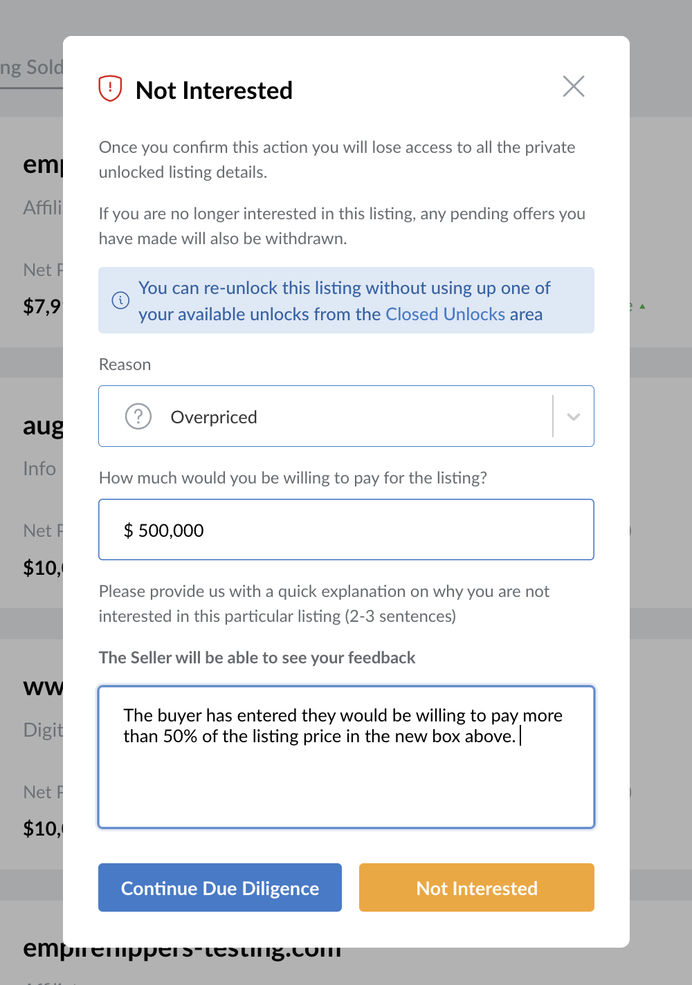Open the Closed Unlocks link
692x985 pixels.
coord(446,314)
